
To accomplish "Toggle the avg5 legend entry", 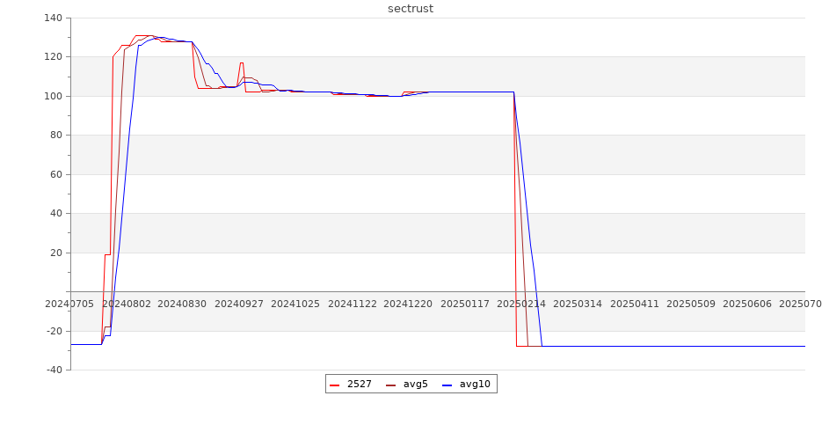I will (x=415, y=385).
